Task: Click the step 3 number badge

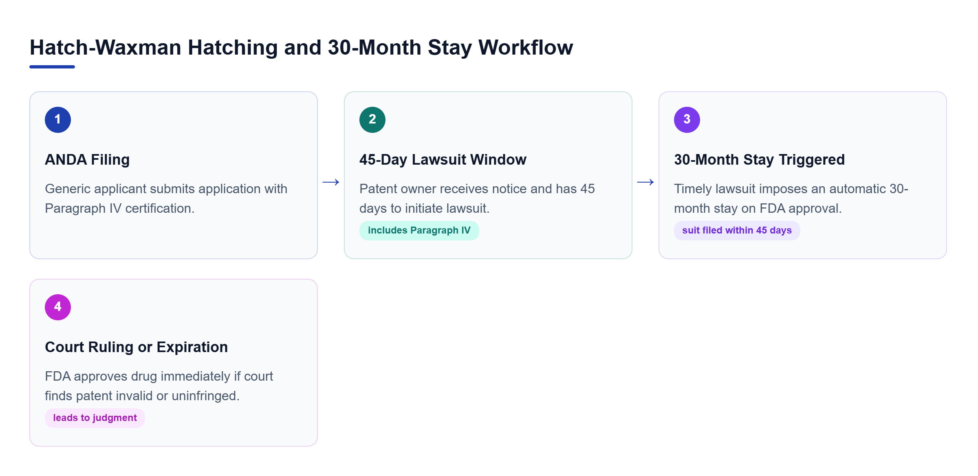Action: click(687, 120)
